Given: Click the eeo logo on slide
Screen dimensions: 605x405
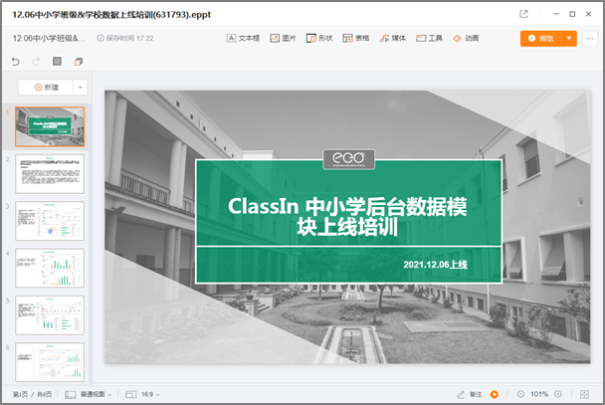Looking at the screenshot, I should pos(349,159).
